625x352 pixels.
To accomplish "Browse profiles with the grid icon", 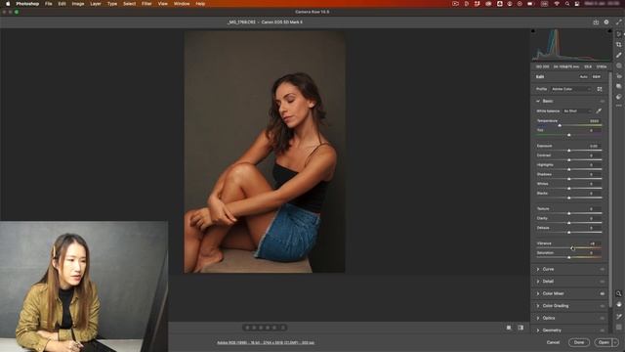I will pyautogui.click(x=600, y=89).
